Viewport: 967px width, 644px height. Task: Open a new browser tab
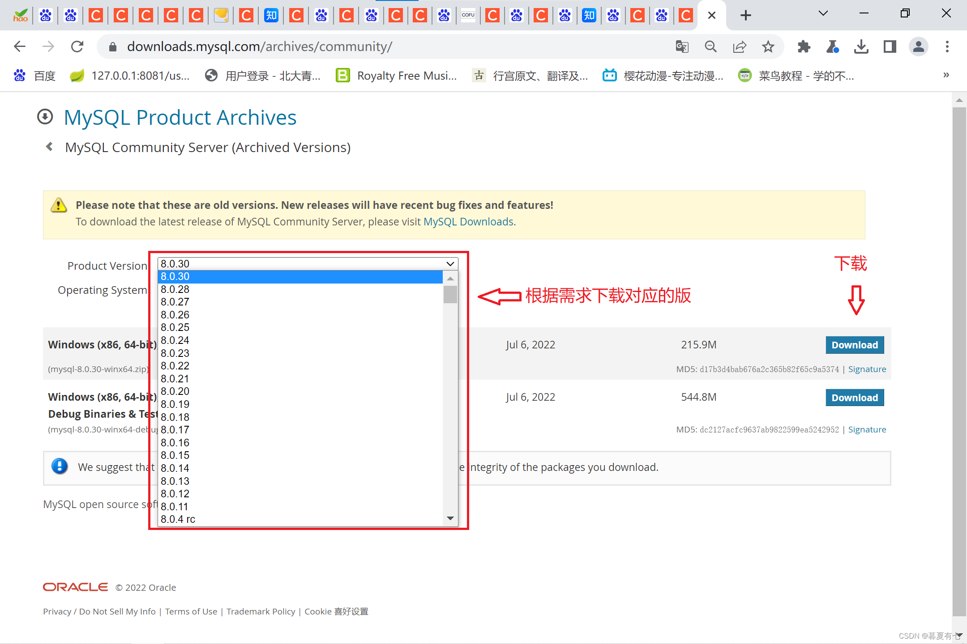click(x=745, y=16)
